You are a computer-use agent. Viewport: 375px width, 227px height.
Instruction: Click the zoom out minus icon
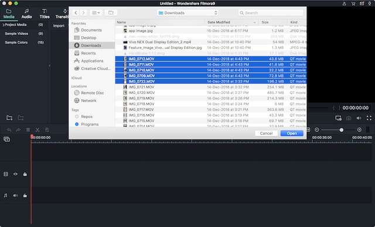point(317,130)
